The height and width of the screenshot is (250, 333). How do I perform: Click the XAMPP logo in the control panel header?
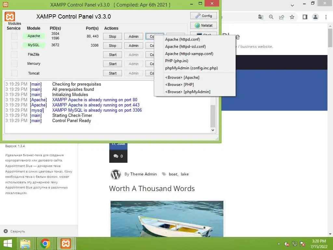click(10, 17)
